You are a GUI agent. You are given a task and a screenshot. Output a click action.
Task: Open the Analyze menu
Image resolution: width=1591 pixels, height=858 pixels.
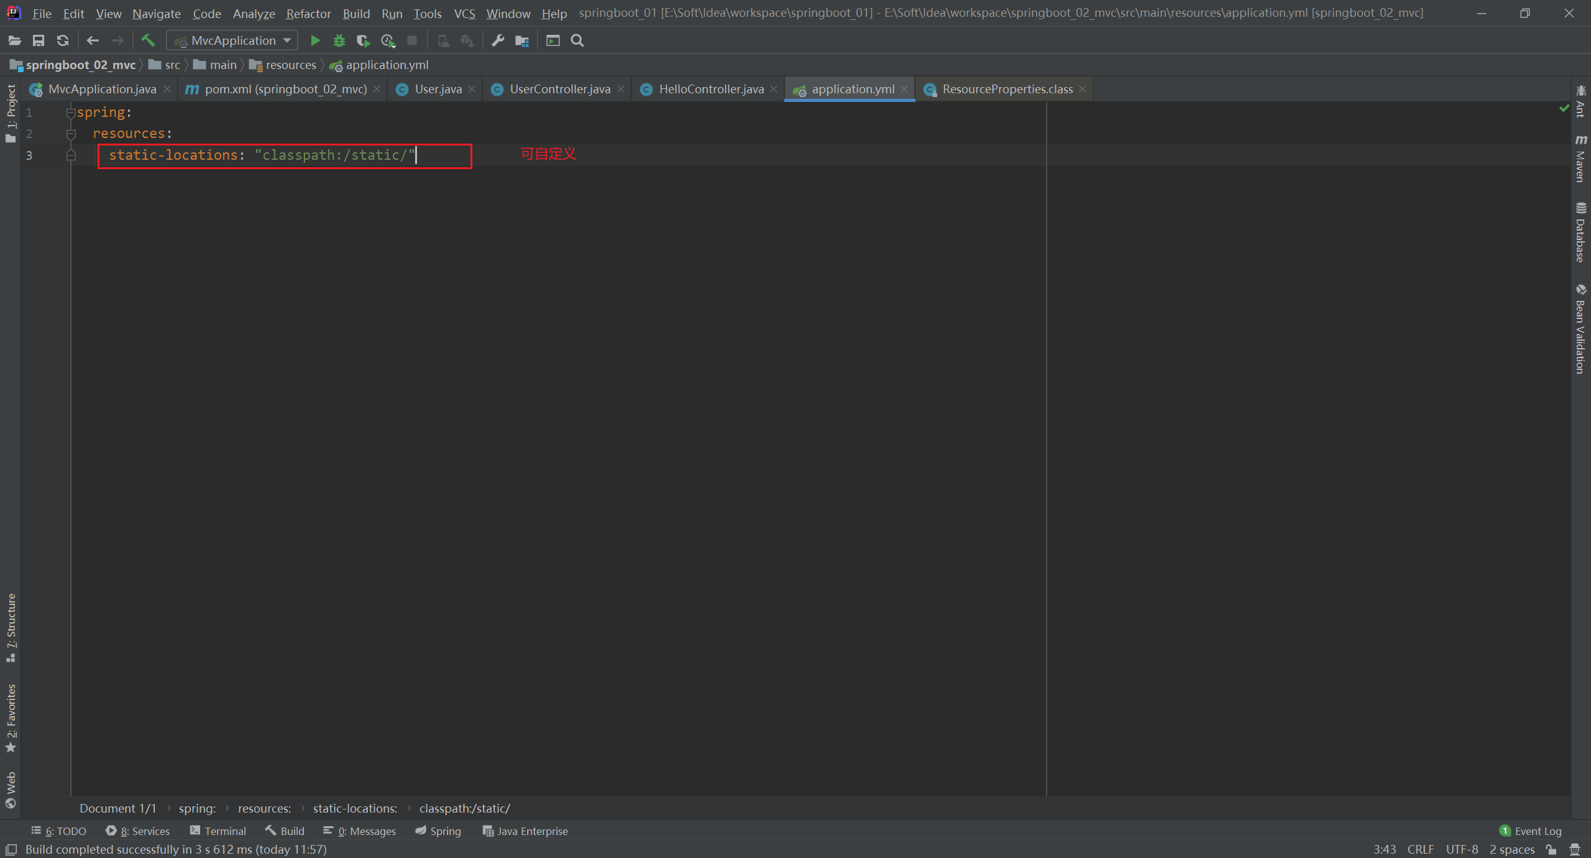tap(254, 13)
